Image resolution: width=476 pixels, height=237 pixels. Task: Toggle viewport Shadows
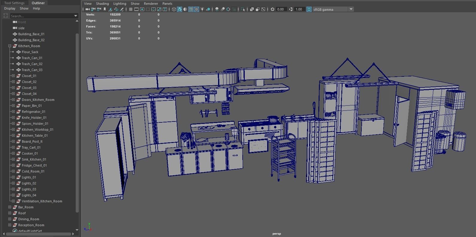tap(208, 9)
